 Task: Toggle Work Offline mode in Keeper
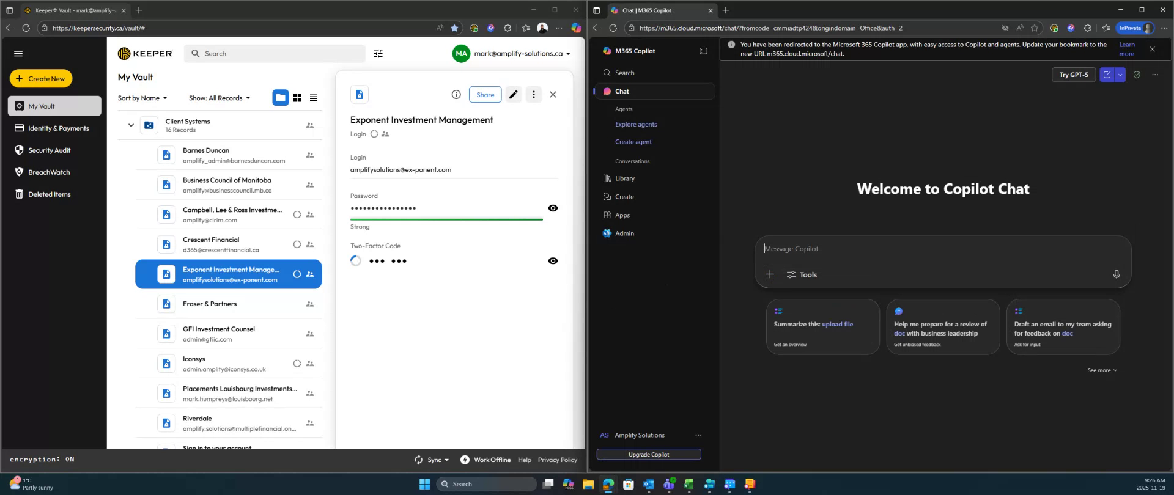(485, 460)
